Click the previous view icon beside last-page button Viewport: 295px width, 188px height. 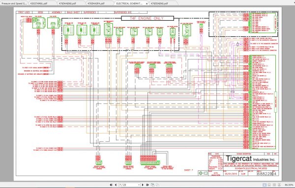click(152, 185)
